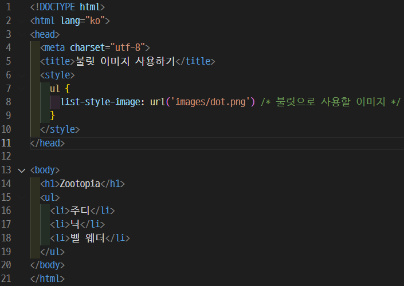Click the closing curly brace on line 9
This screenshot has height=286, width=404.
click(53, 116)
